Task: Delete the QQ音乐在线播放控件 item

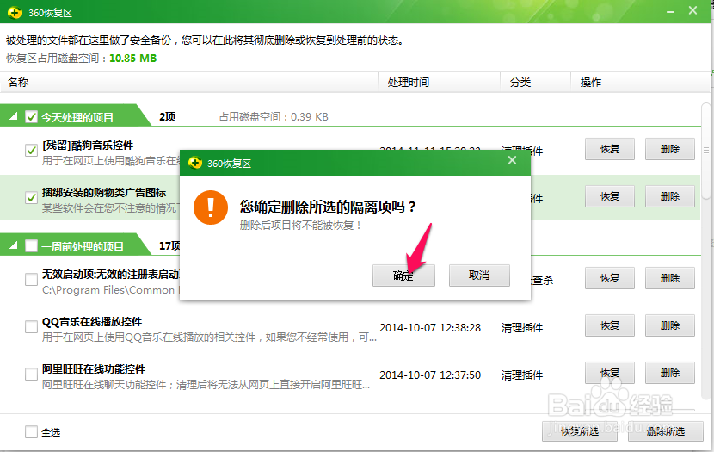Action: pyautogui.click(x=670, y=325)
